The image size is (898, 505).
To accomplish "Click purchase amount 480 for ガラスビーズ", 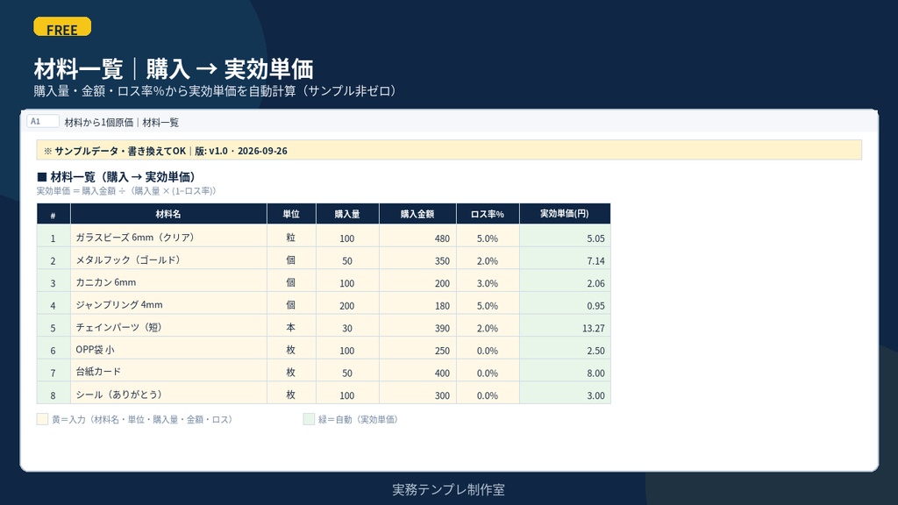I will 417,237.
